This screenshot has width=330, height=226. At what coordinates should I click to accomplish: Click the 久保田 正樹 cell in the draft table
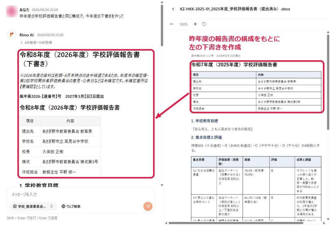click(x=70, y=152)
